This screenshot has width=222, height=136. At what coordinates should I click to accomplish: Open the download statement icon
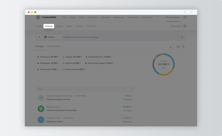171,46
